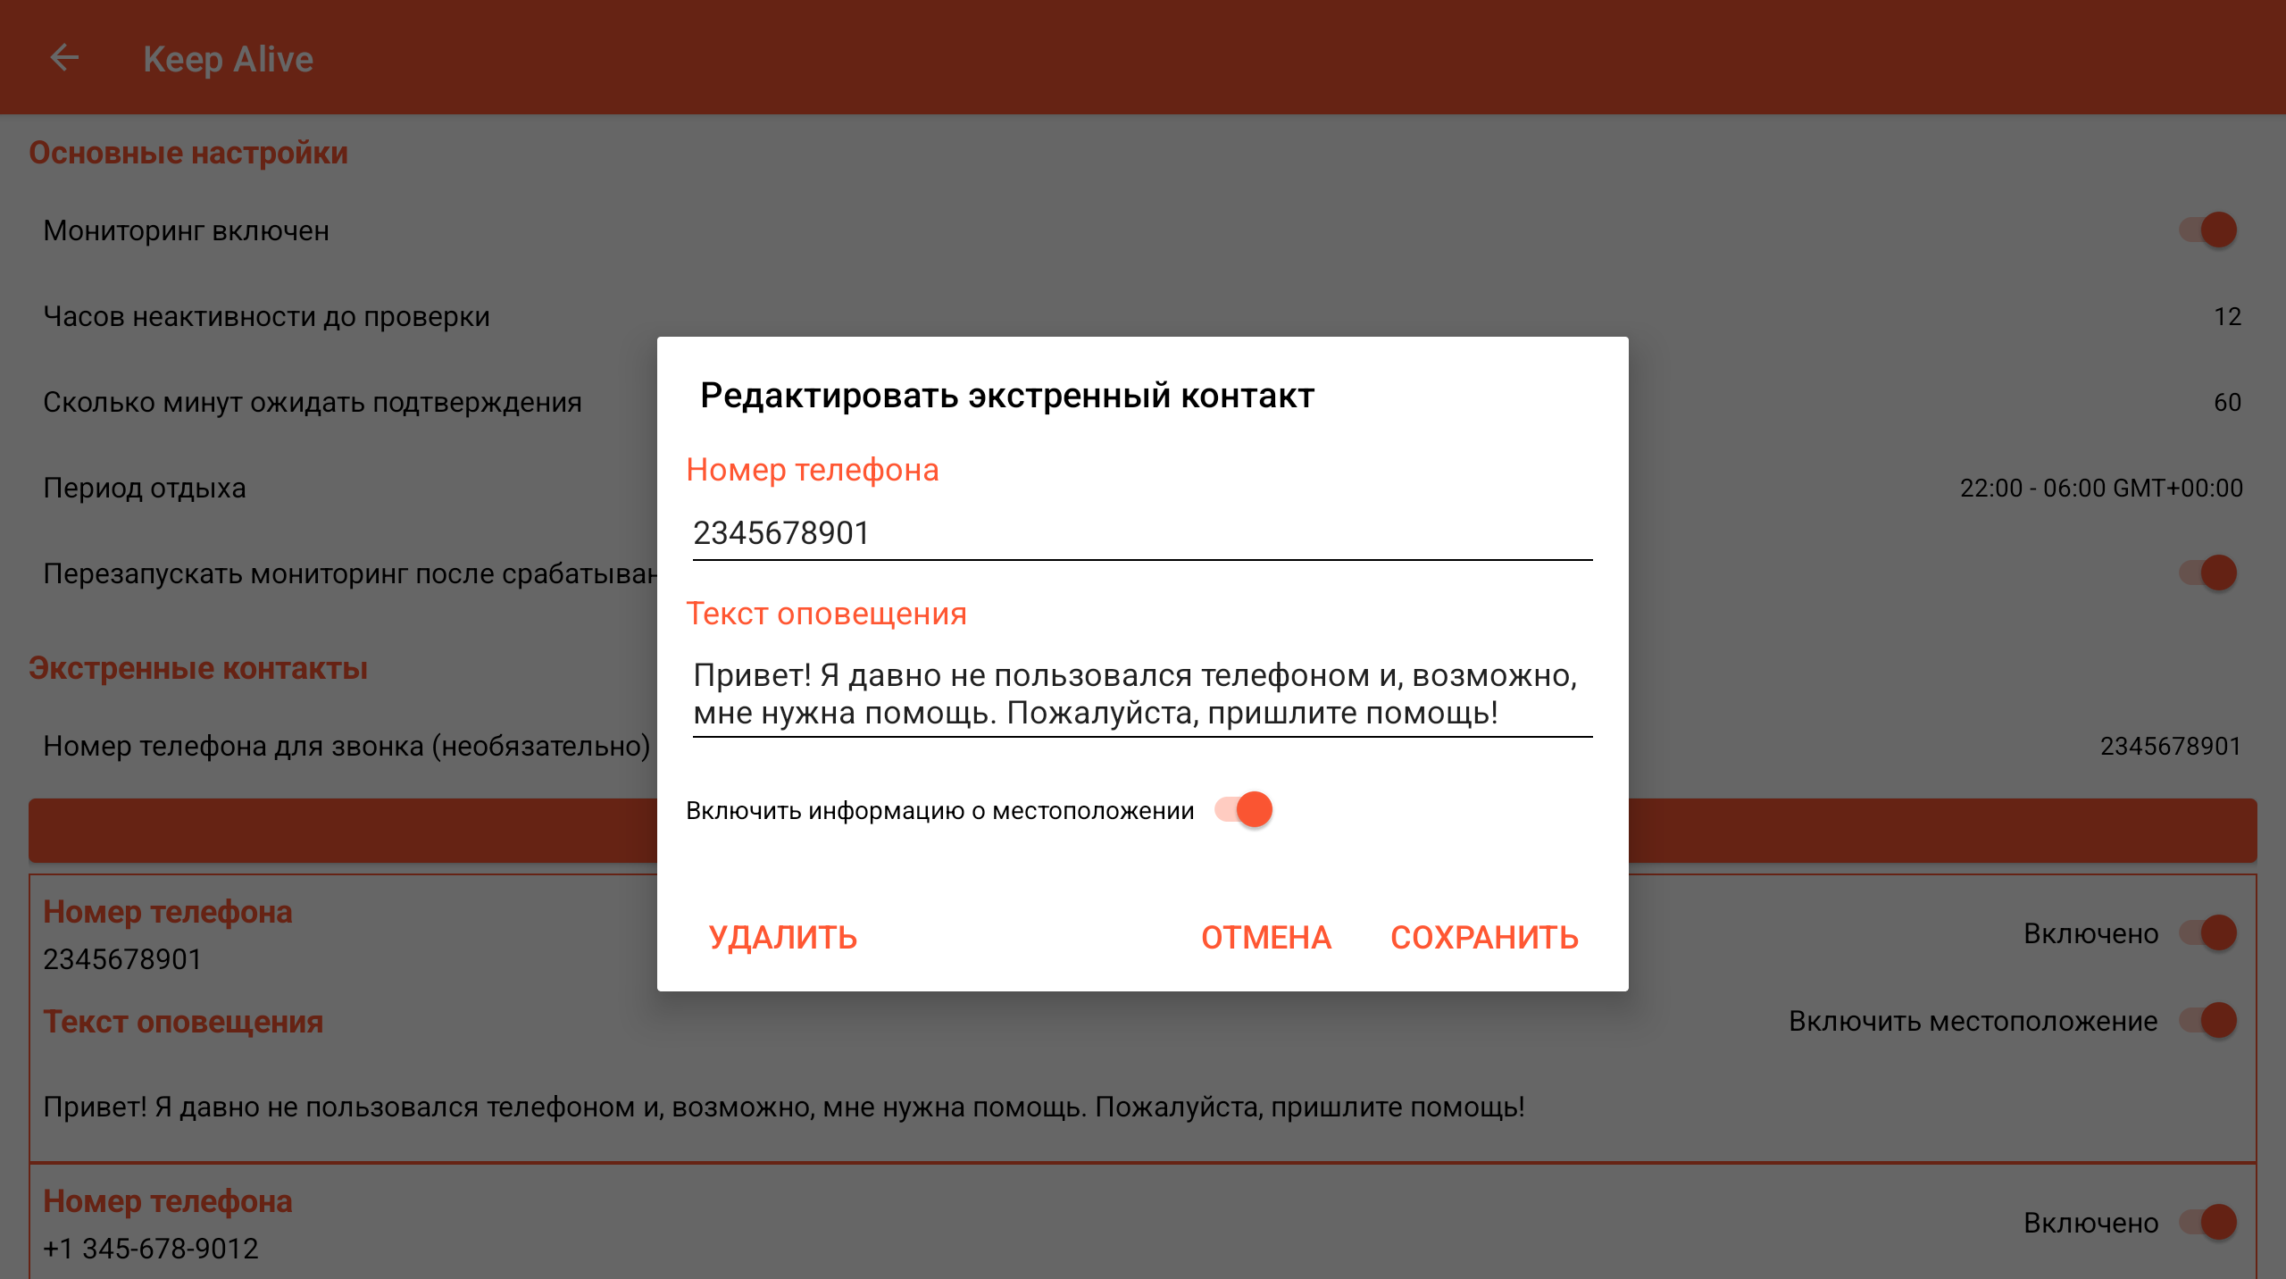The image size is (2286, 1279).
Task: Open hours of inactivity setting
Action: point(266,317)
